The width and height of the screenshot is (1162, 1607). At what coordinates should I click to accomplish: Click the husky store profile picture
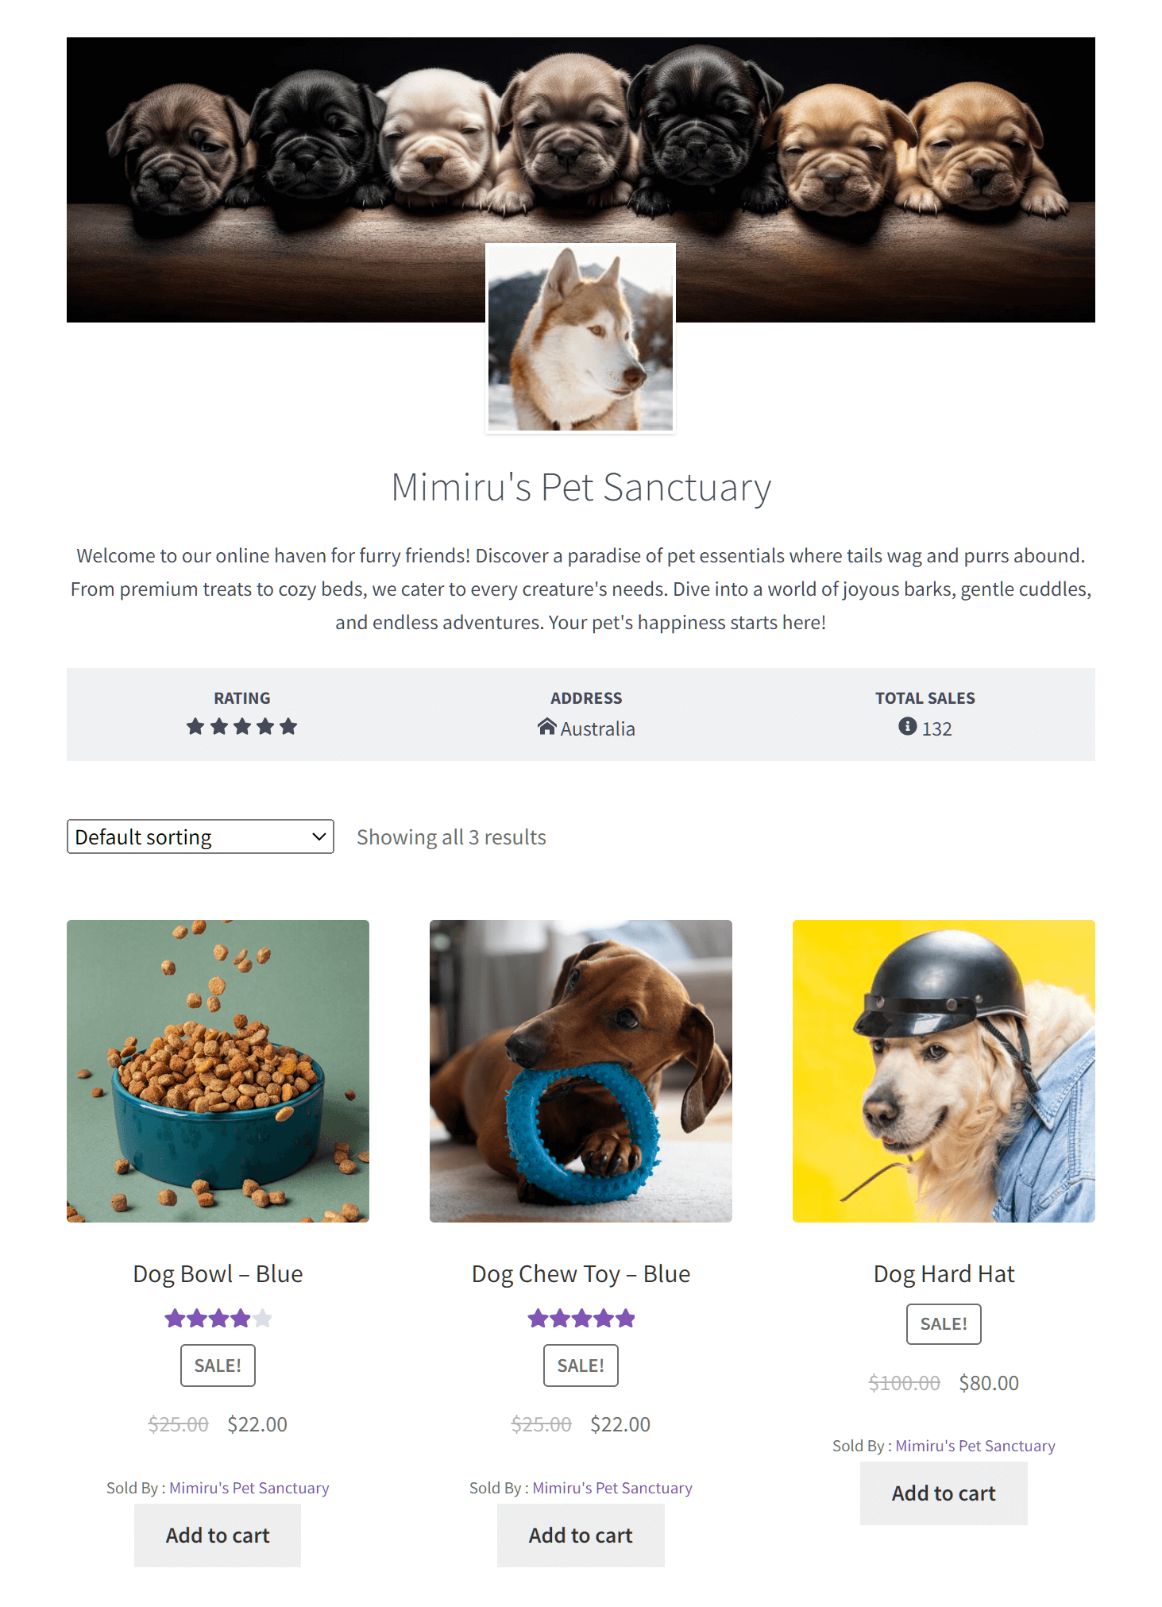(581, 338)
